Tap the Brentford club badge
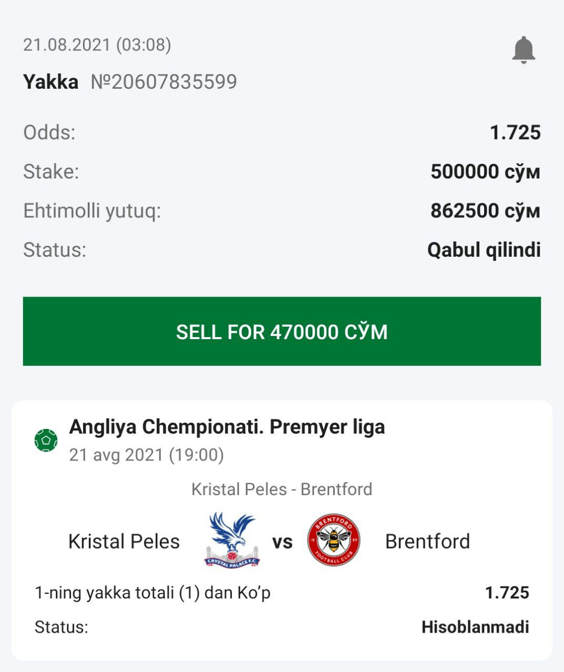This screenshot has width=564, height=672. click(333, 540)
